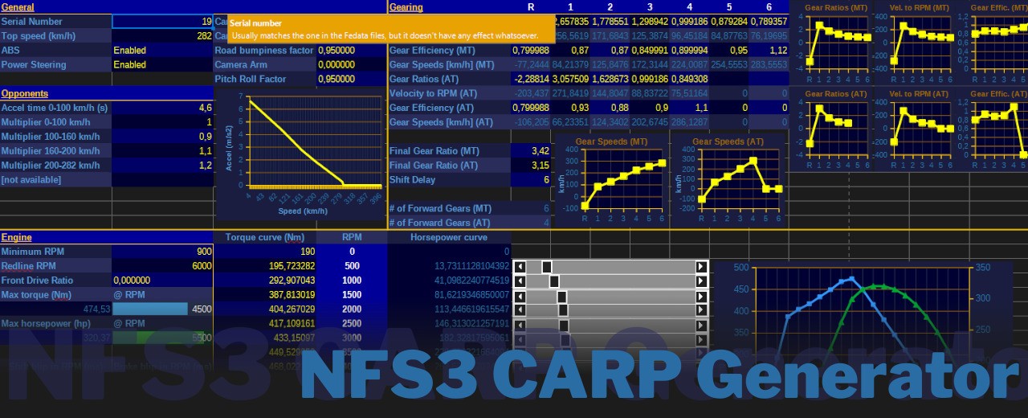The image size is (1028, 418).
Task: Select the Serial Number value cell 19
Action: 162,22
